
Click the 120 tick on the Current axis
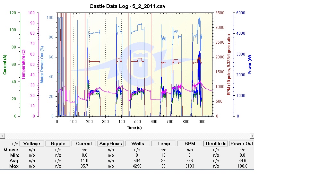(x=13, y=13)
